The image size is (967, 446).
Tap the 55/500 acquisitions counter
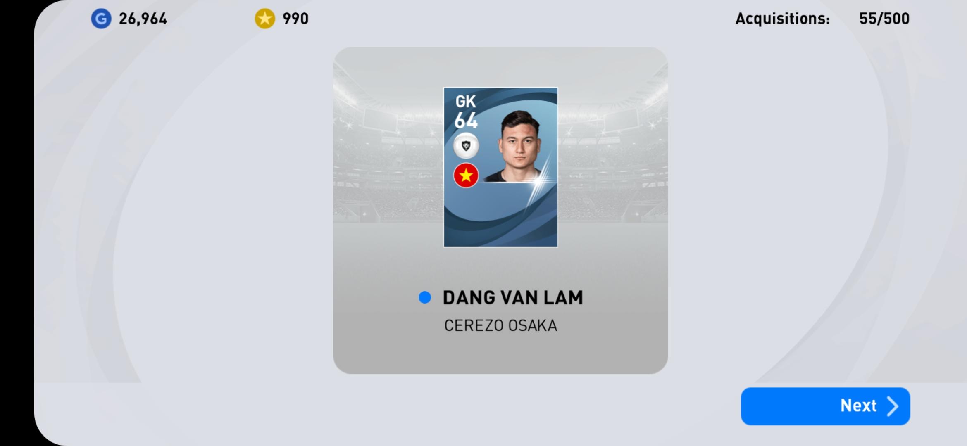pos(884,19)
